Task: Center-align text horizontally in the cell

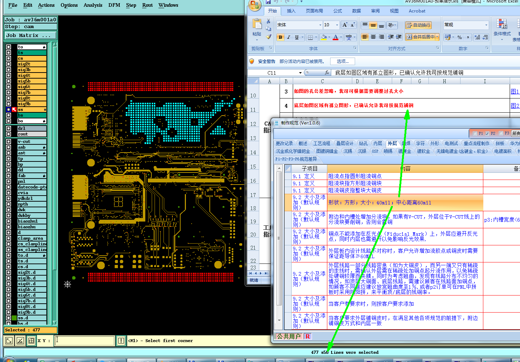Action: (373, 37)
